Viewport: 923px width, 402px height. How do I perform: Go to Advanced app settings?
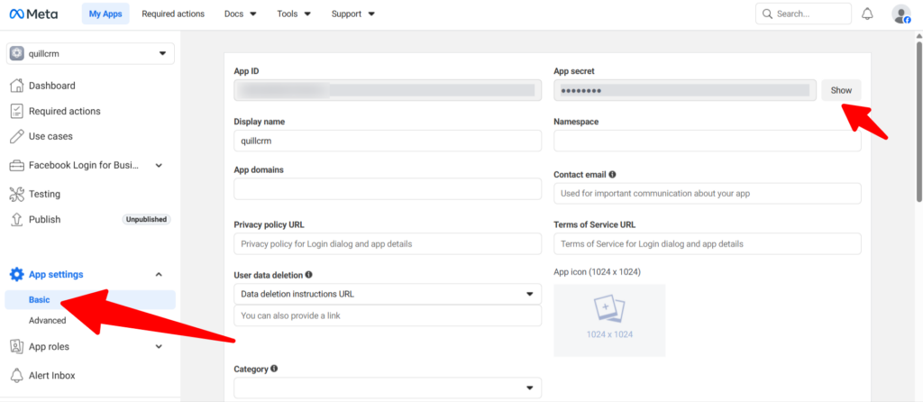coord(47,320)
